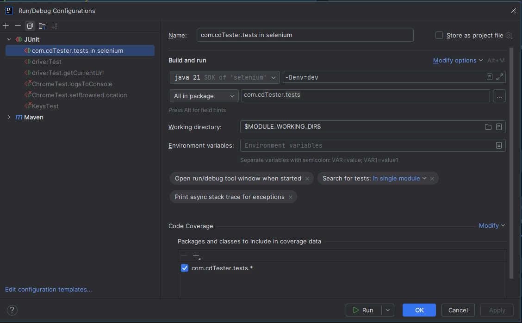Click the Run button
Viewport: 522px width, 323px height.
coord(364,310)
